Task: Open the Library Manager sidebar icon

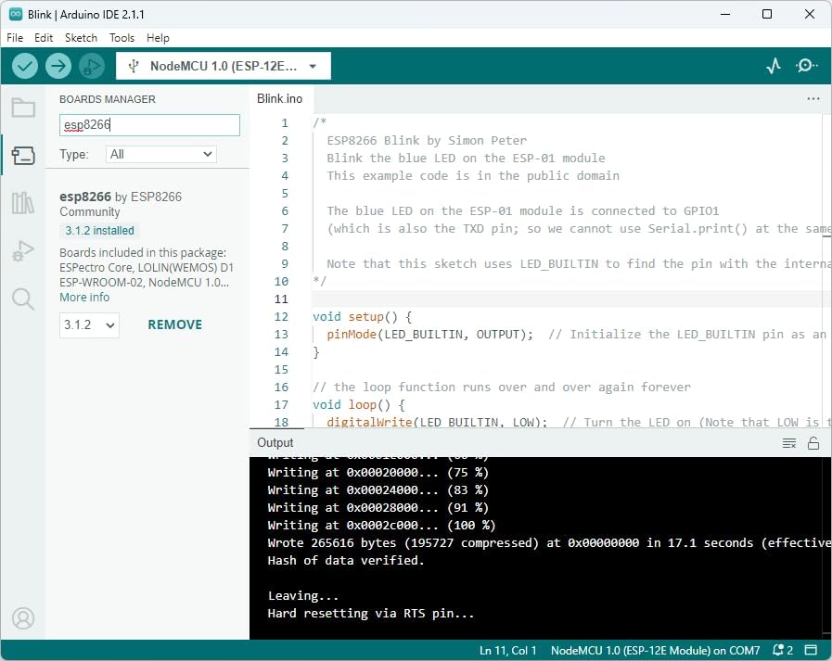Action: pos(23,203)
